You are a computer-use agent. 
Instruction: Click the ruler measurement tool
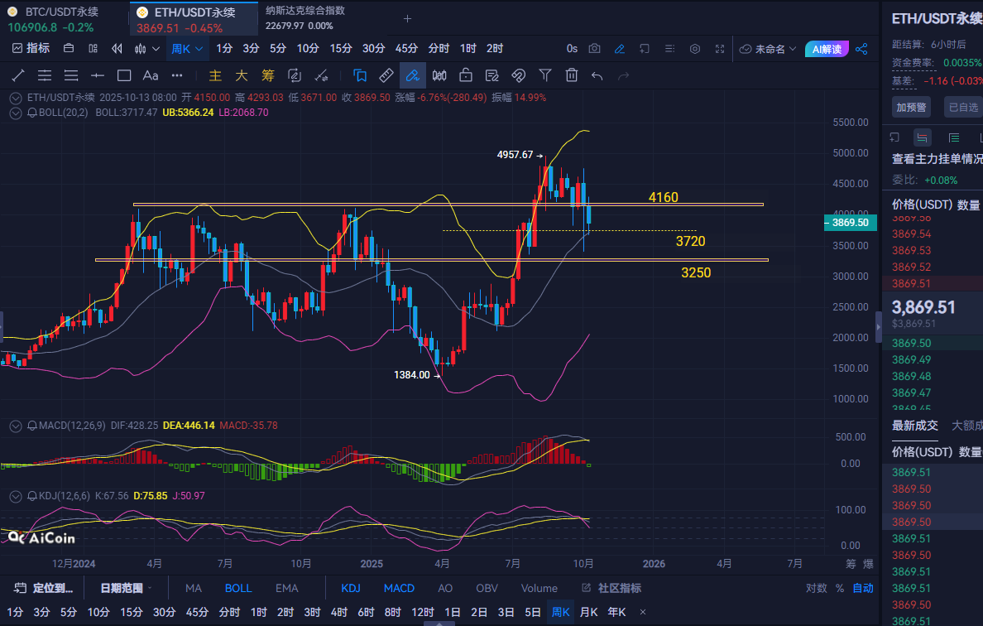(x=386, y=75)
